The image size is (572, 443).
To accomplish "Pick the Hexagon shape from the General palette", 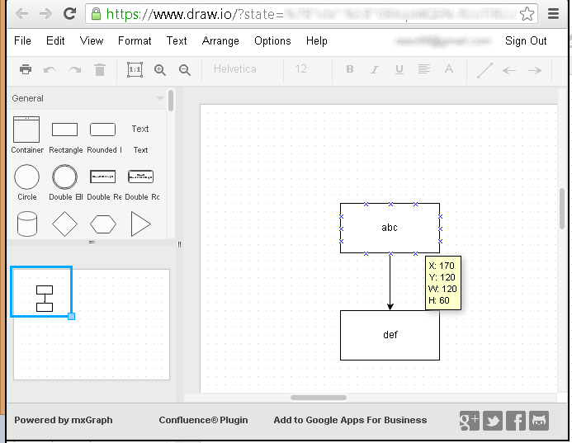I will [x=103, y=224].
